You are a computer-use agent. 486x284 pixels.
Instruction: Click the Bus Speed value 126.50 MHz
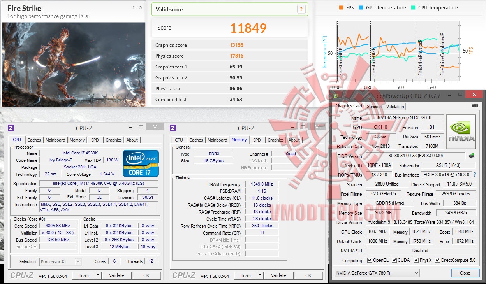[x=58, y=240]
